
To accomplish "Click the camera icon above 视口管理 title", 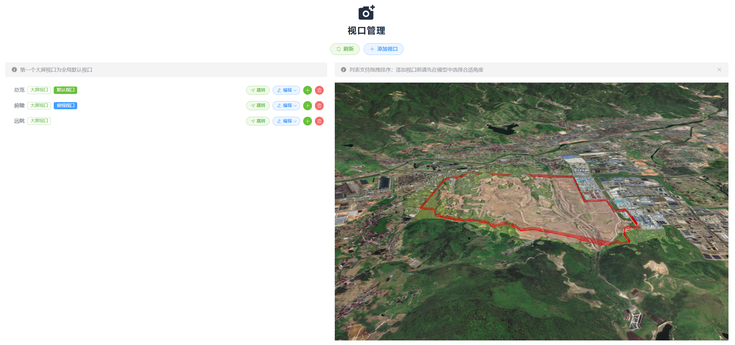I will coord(366,13).
